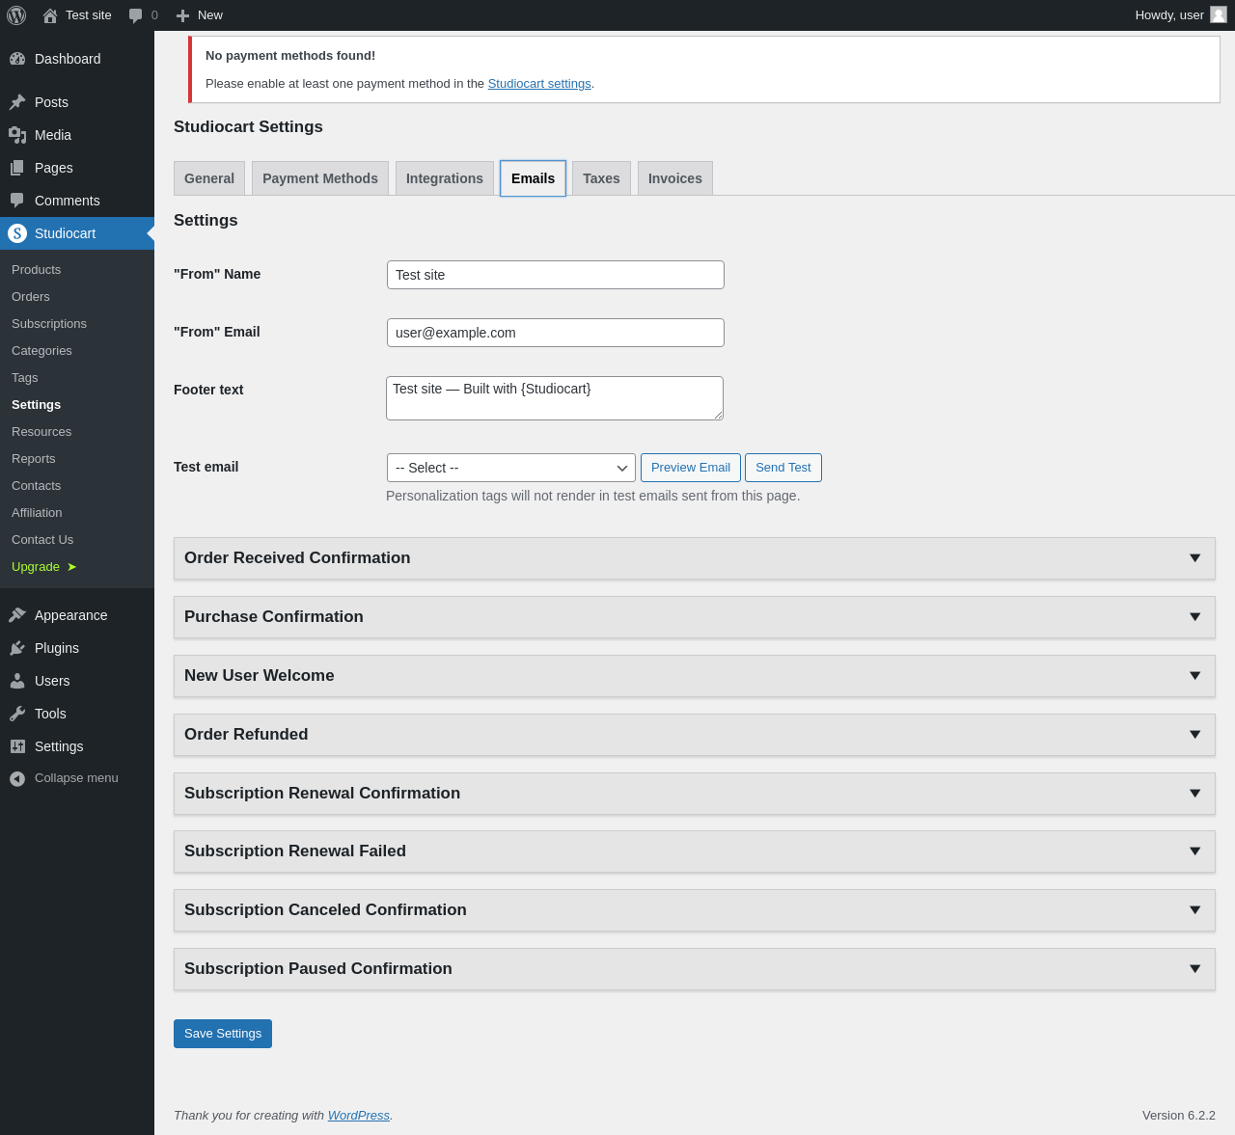Open Orders in Studiocart submenu
Image resolution: width=1235 pixels, height=1135 pixels.
click(31, 297)
